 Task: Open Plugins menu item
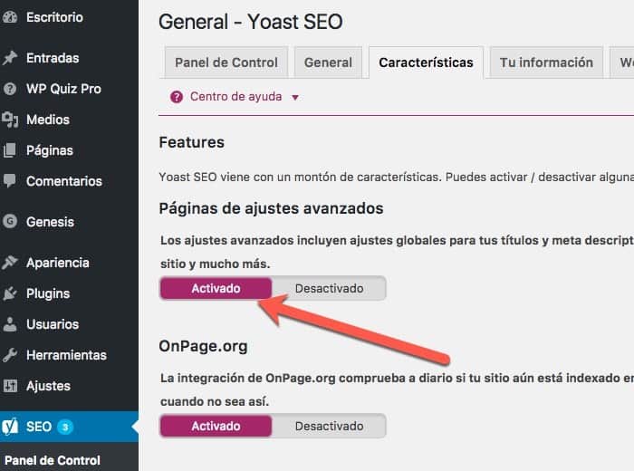point(48,293)
